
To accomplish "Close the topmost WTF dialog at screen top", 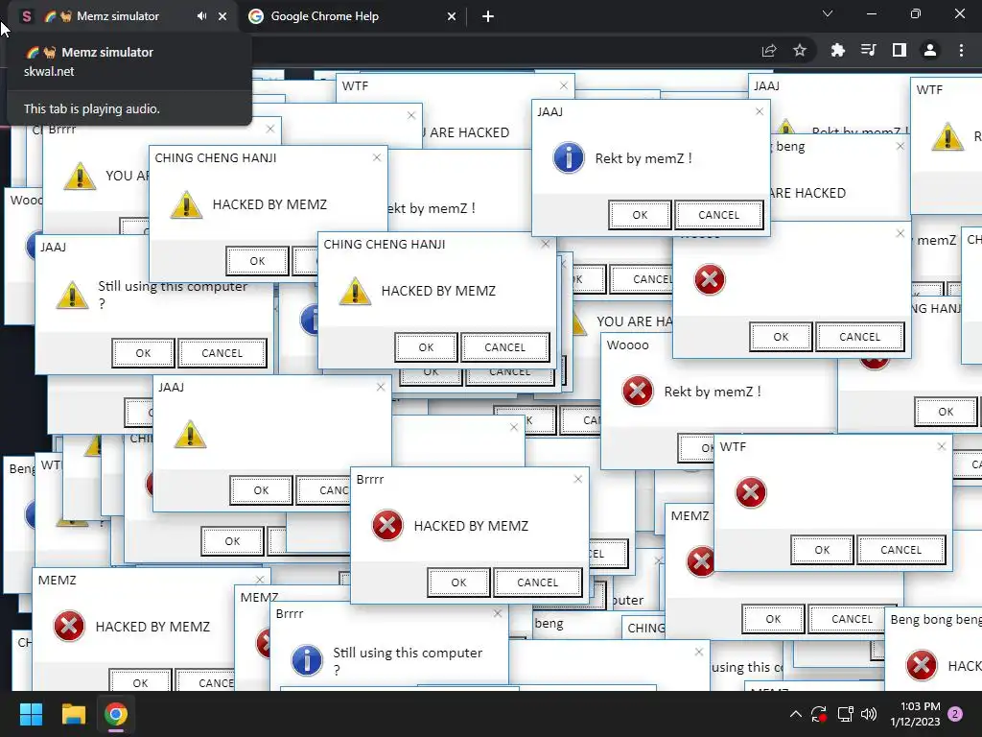I will pyautogui.click(x=564, y=85).
